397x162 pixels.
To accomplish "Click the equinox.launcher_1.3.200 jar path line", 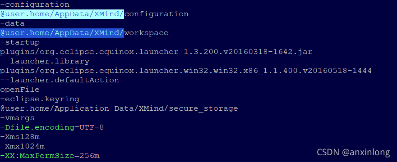I will (x=156, y=52).
